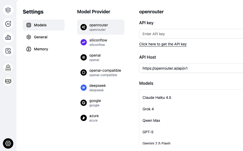This screenshot has height=151, width=243.
Task: Select the siliconflow provider icon
Action: pyautogui.click(x=84, y=42)
